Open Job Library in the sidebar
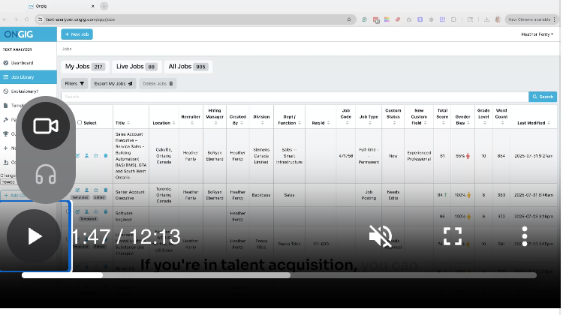The image size is (563, 315). pos(23,76)
